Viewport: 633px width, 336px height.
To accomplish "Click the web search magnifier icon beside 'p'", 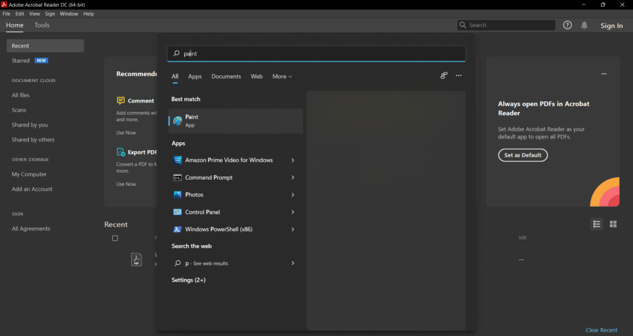I will (x=177, y=263).
